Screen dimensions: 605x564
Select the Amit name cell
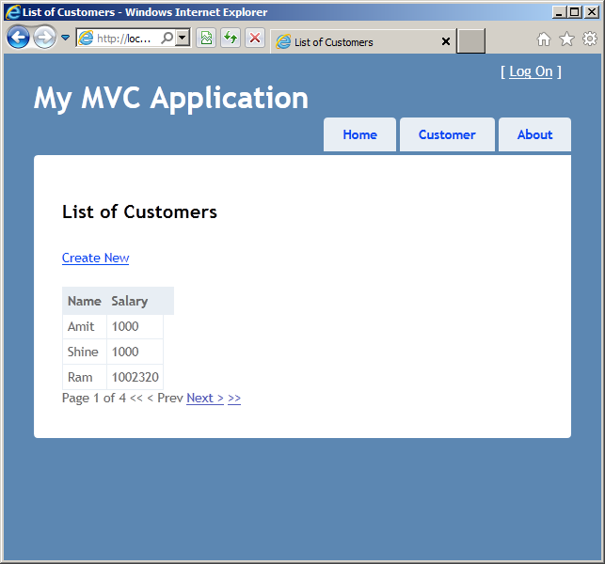85,327
